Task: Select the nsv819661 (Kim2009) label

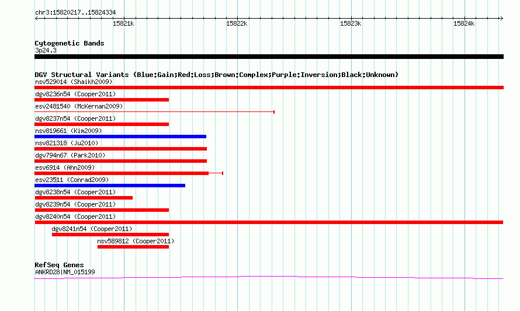Action: coord(68,131)
